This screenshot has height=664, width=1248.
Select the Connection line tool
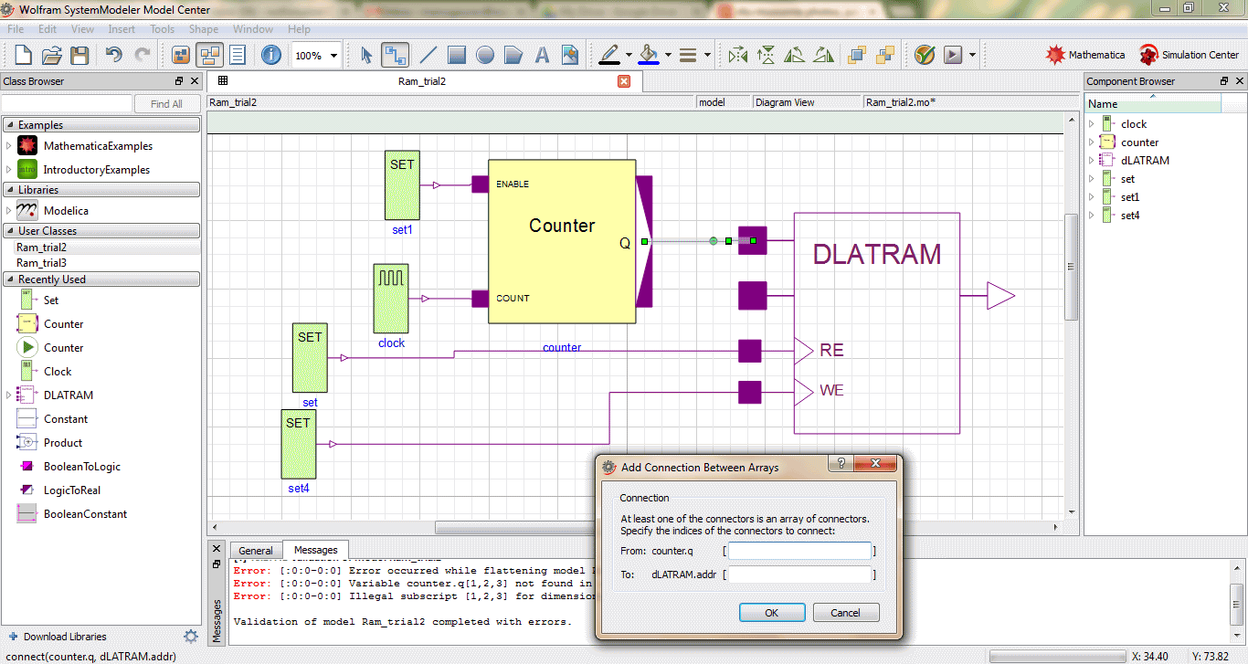click(395, 55)
